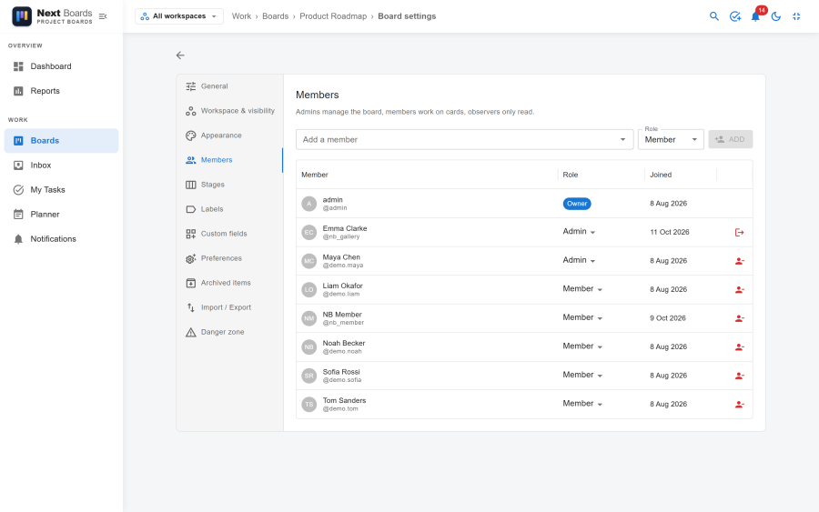The height and width of the screenshot is (512, 819).
Task: Remove Maya Chen from the board
Action: tap(739, 261)
